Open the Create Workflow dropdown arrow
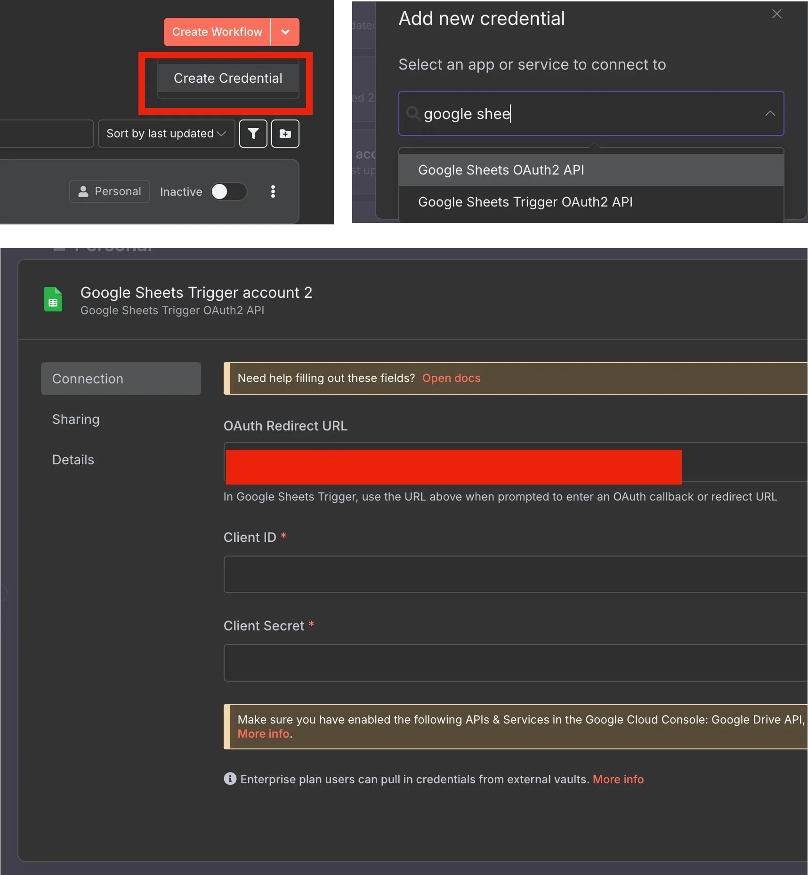 tap(285, 32)
